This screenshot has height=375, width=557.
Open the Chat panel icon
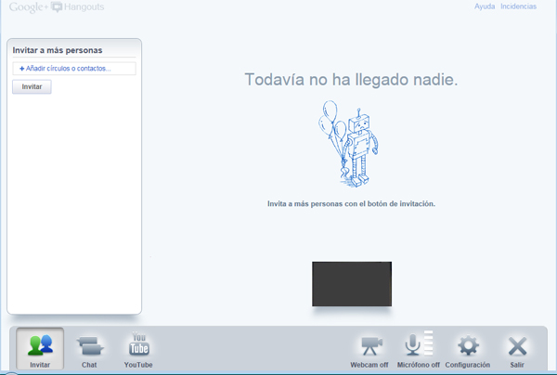click(89, 345)
